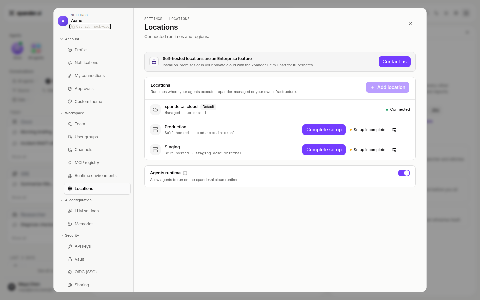Click the Locations globe icon

coord(70,189)
